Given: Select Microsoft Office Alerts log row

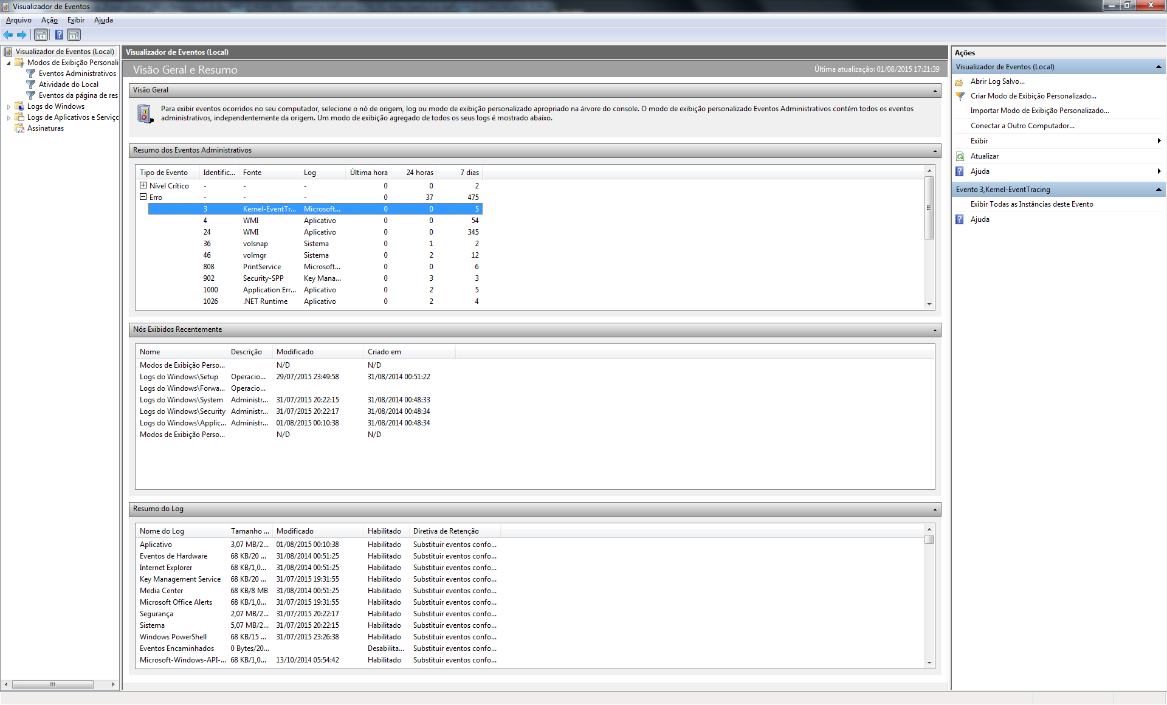Looking at the screenshot, I should pyautogui.click(x=318, y=602).
